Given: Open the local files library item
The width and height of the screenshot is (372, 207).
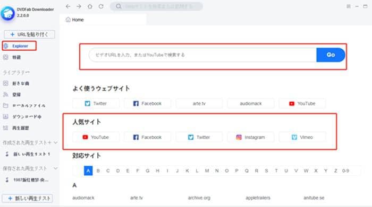Looking at the screenshot, I should 24,106.
